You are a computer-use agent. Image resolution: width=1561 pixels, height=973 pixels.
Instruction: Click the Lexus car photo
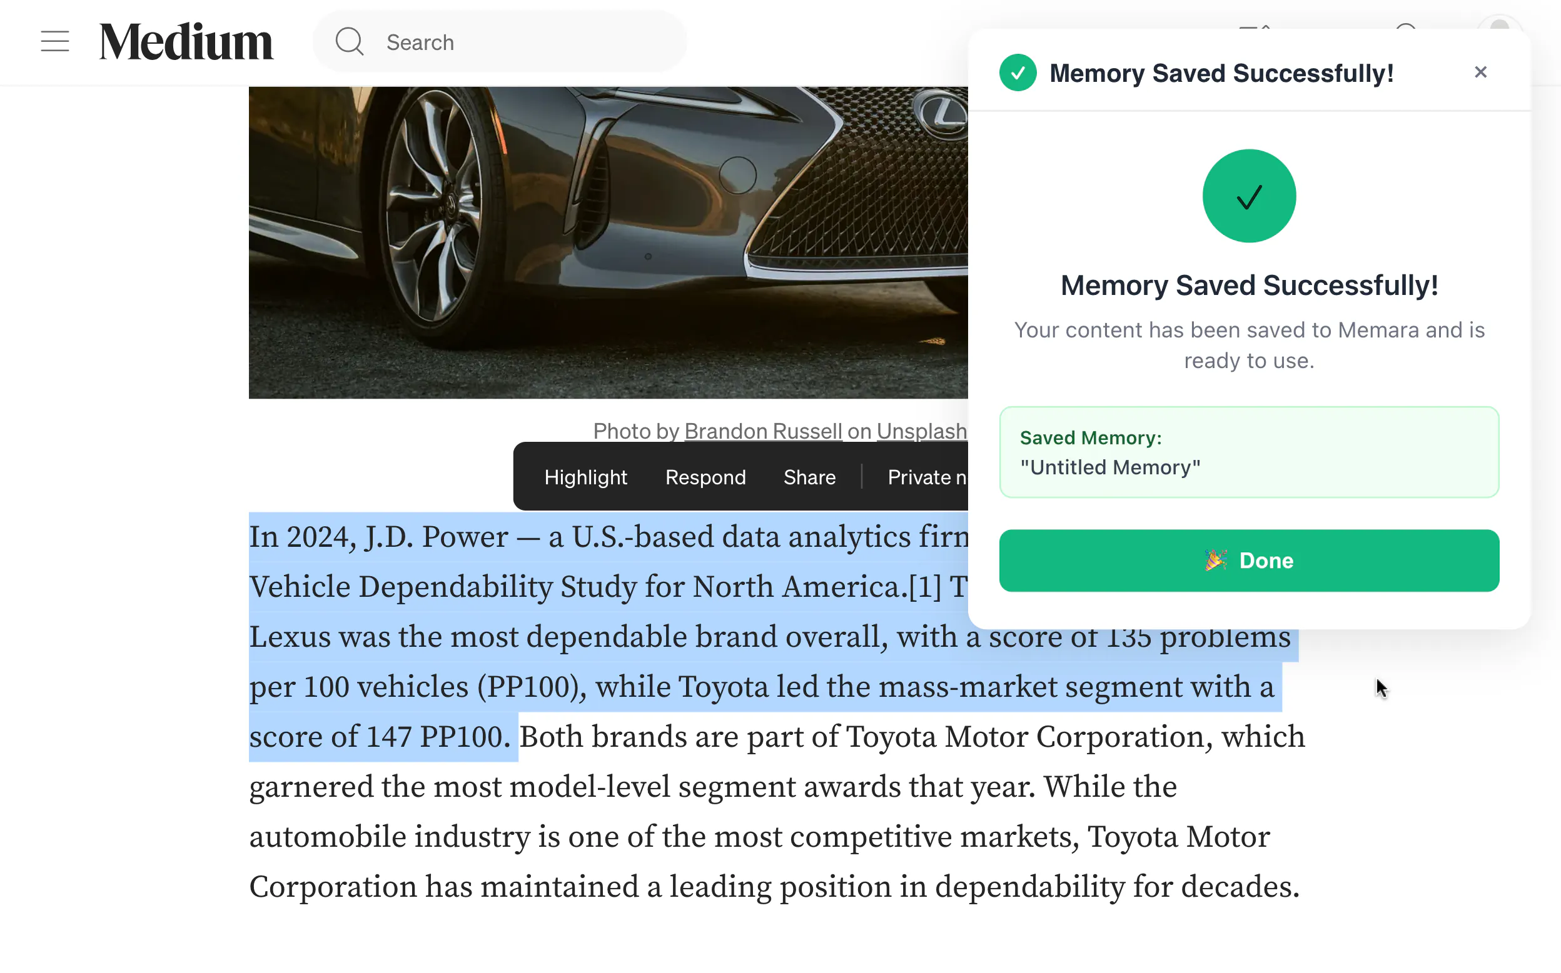pos(608,242)
